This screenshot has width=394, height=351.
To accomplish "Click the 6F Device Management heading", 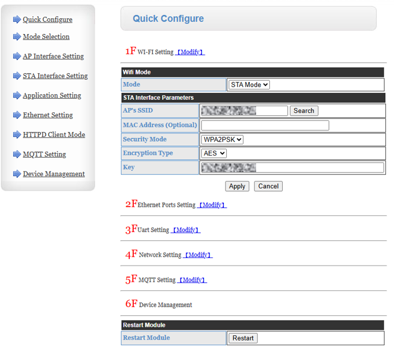I will tap(159, 304).
